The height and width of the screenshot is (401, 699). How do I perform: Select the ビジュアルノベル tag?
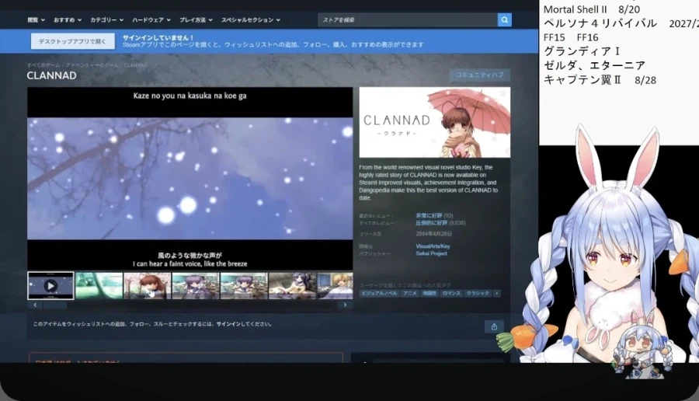tap(379, 293)
